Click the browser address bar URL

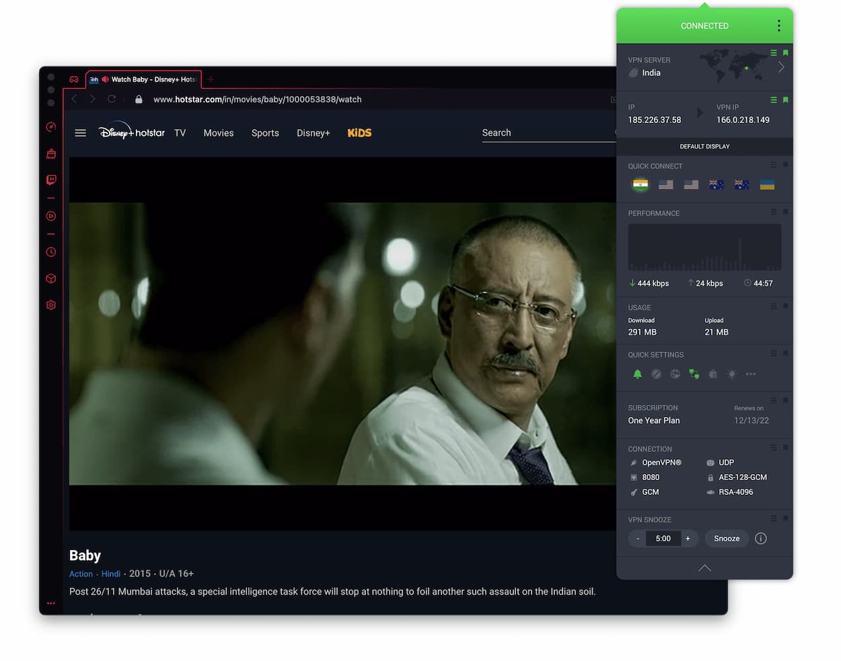click(257, 99)
